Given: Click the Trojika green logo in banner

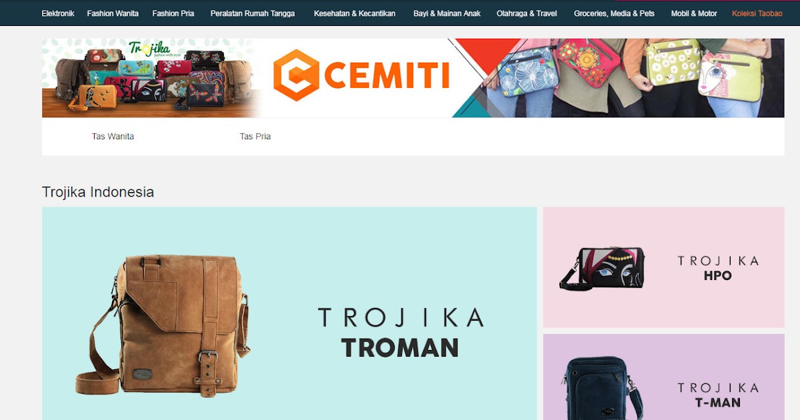Looking at the screenshot, I should [x=149, y=49].
